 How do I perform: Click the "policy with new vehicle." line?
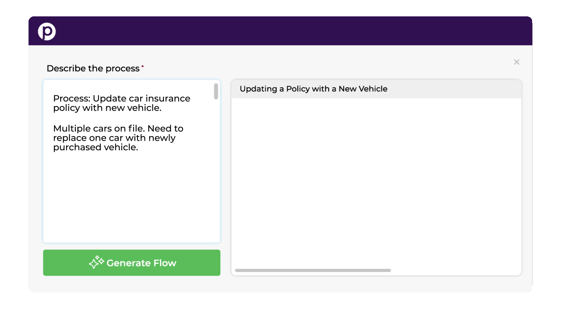click(x=107, y=108)
